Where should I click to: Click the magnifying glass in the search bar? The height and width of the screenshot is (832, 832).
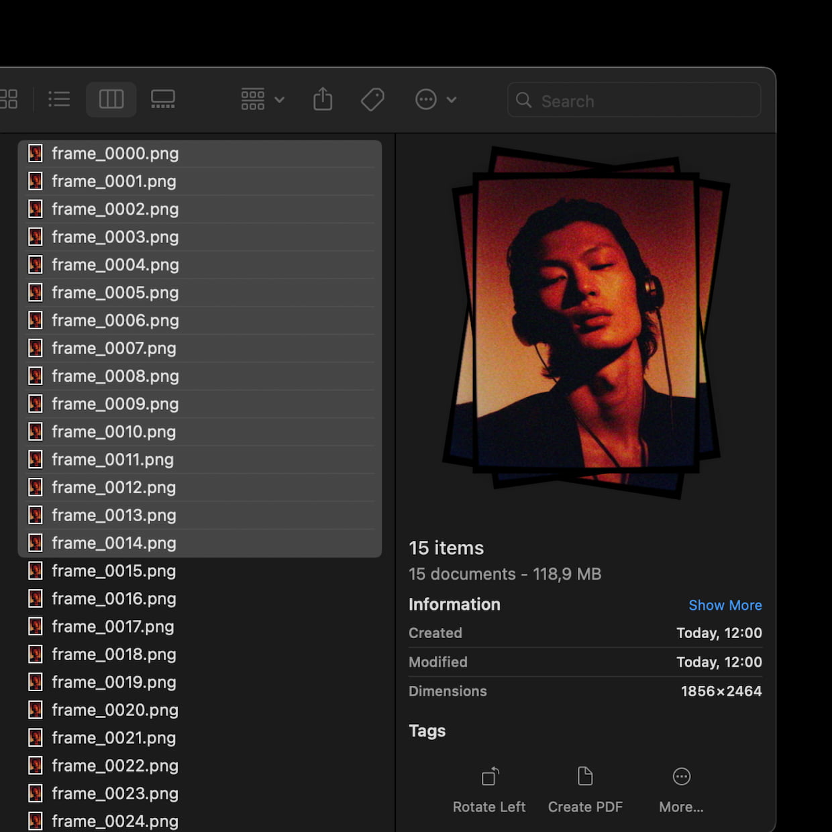pos(524,101)
